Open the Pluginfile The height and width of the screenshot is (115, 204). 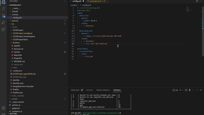(x=18, y=58)
